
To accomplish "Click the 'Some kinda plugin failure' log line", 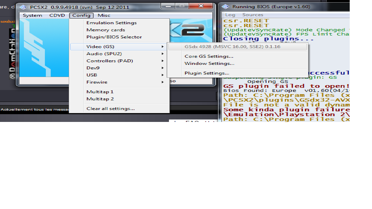I will tap(286, 109).
